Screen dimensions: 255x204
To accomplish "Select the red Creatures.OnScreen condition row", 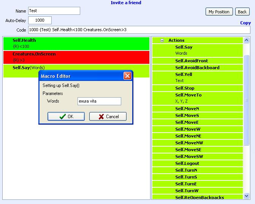I will pyautogui.click(x=76, y=57).
